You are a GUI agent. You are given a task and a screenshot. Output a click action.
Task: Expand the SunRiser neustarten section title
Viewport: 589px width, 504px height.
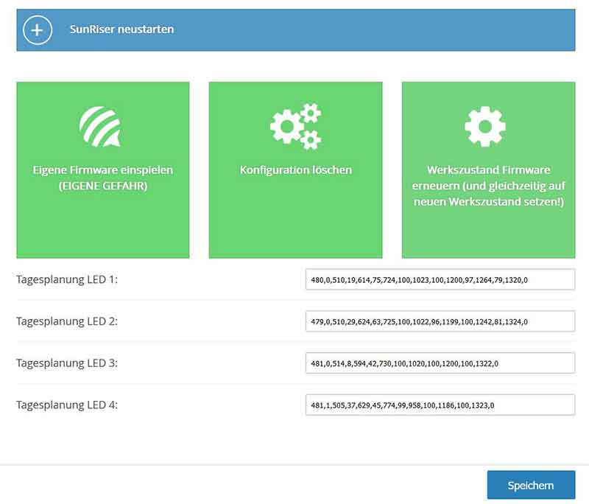127,30
